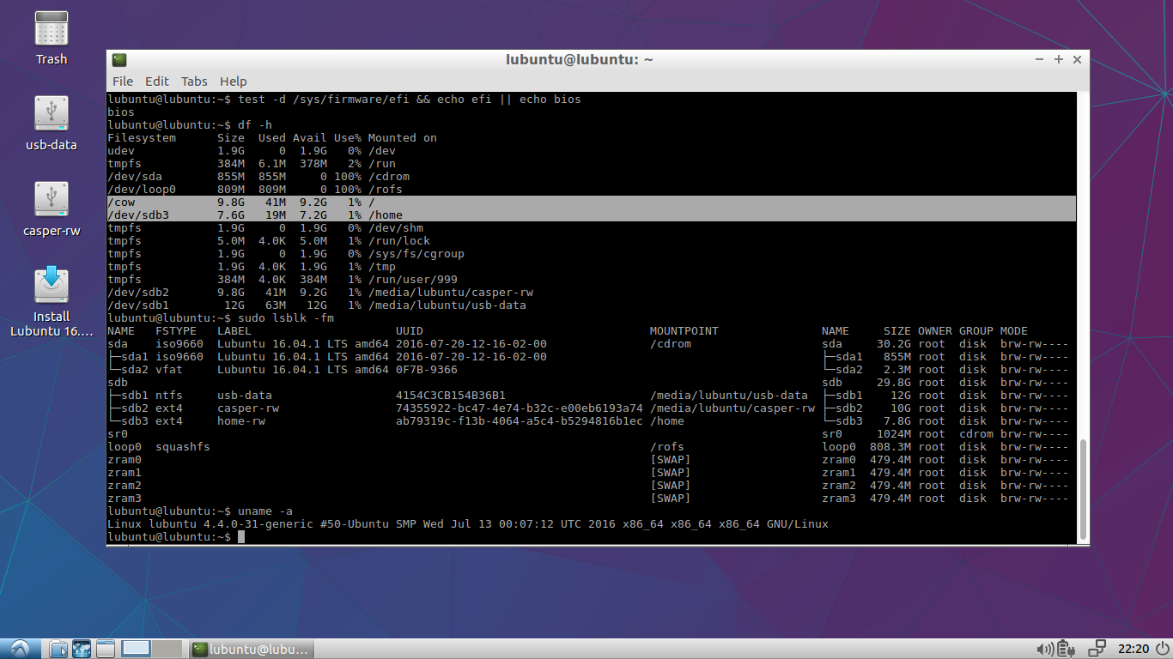Click the 'df -h' command text
Viewport: 1173px width, 659px height.
255,125
